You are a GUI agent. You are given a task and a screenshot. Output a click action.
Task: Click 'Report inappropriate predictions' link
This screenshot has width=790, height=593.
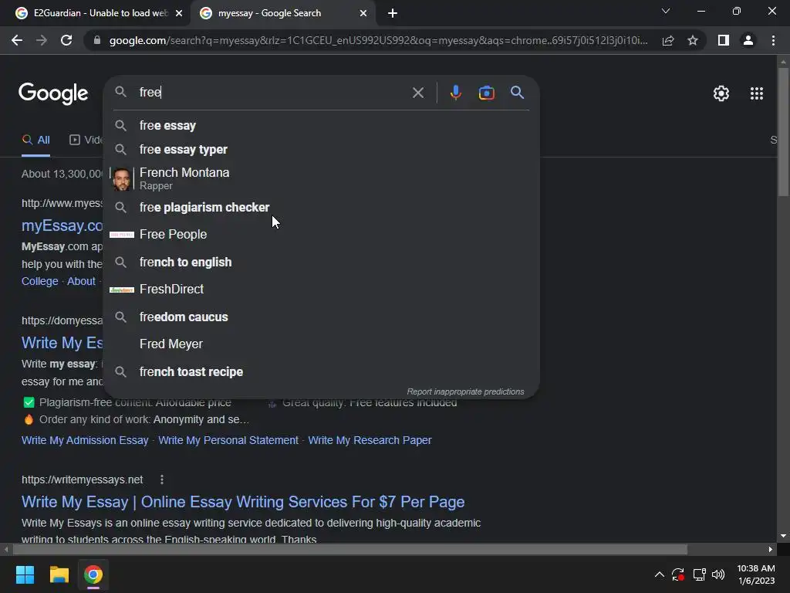pos(465,391)
